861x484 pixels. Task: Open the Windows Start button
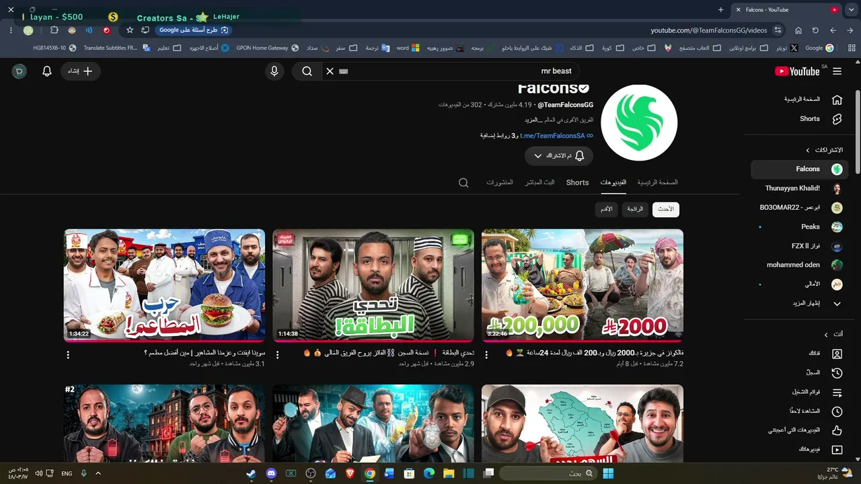click(608, 473)
